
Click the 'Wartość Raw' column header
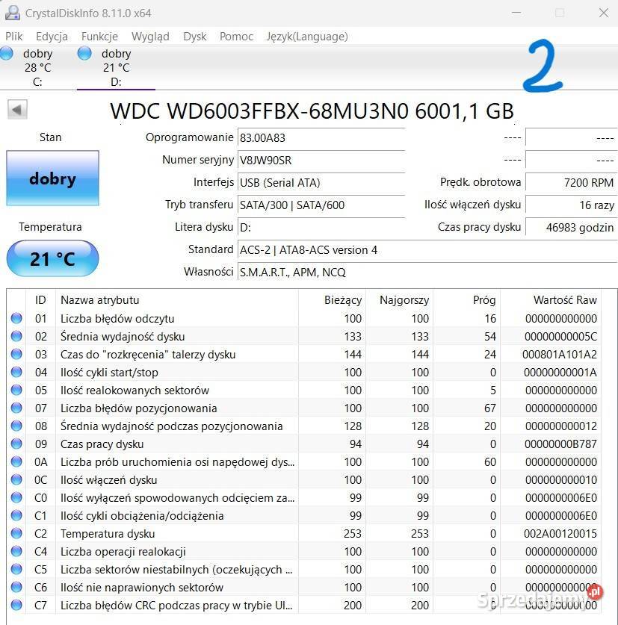pyautogui.click(x=551, y=299)
